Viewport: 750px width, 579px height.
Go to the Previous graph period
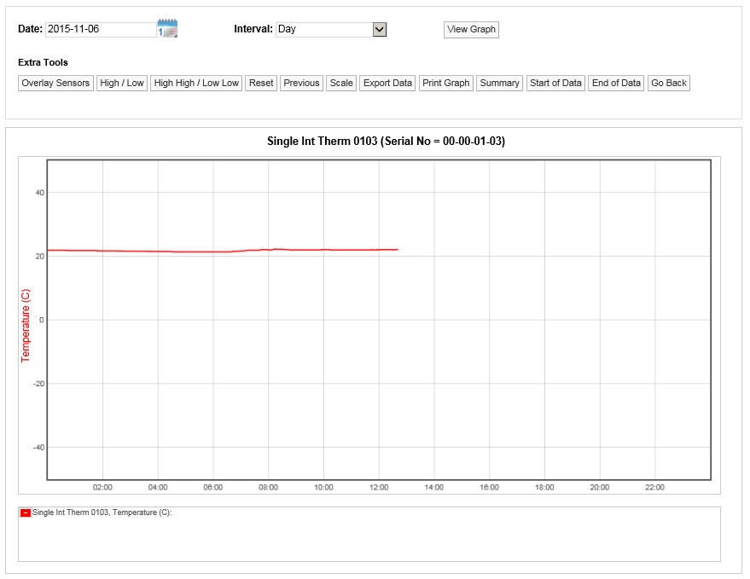click(x=301, y=83)
